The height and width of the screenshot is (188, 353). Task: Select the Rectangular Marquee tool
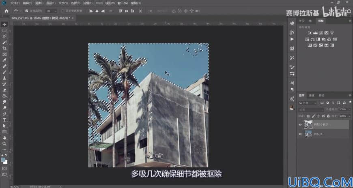point(4,30)
